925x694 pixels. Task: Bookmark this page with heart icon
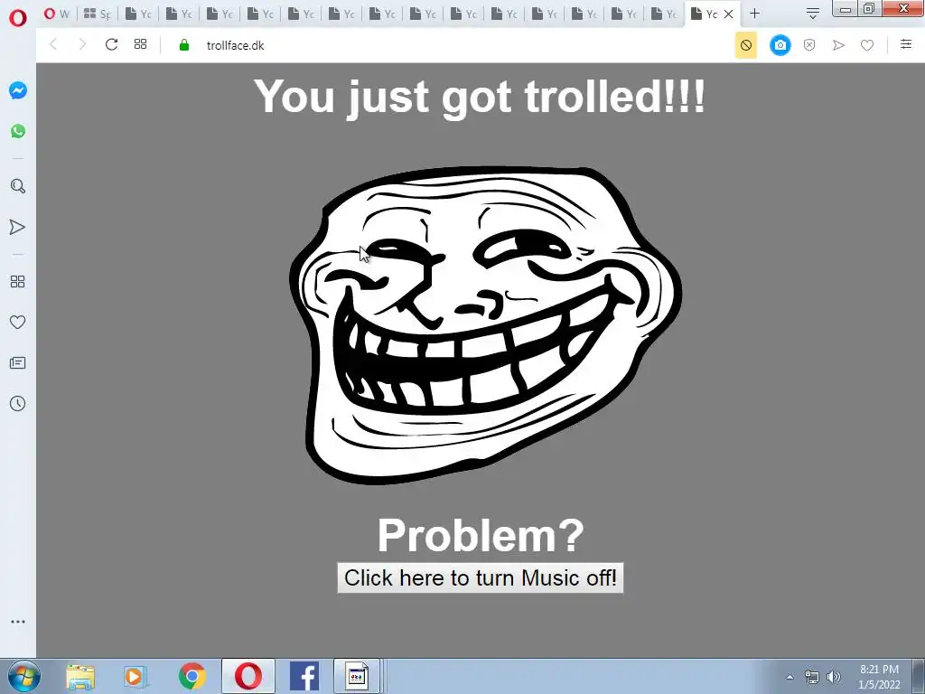(866, 45)
